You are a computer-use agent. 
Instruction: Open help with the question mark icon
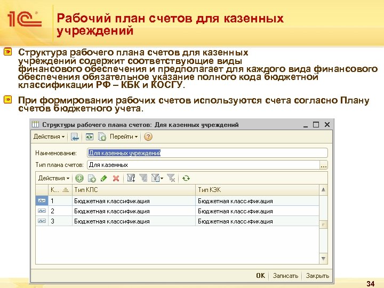tap(148, 137)
